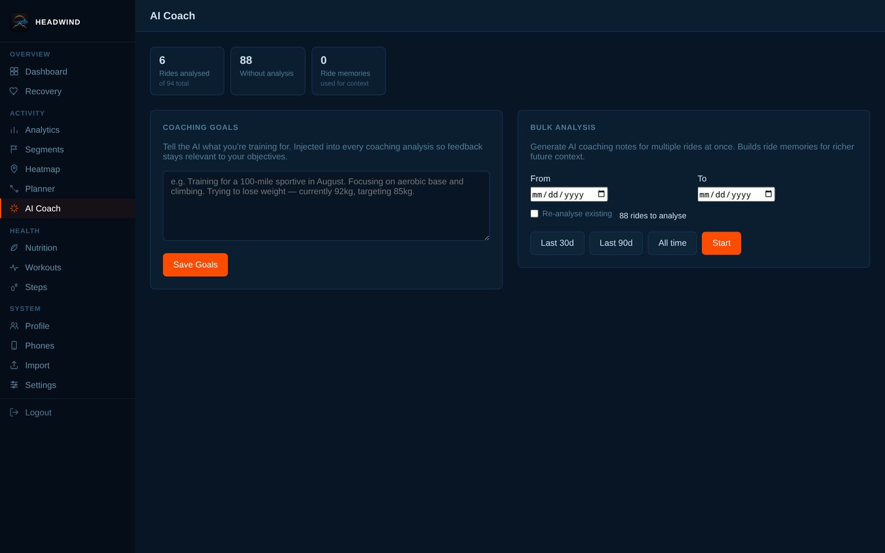This screenshot has height=553, width=885.
Task: Click the Steps footprint icon
Action: click(x=14, y=288)
